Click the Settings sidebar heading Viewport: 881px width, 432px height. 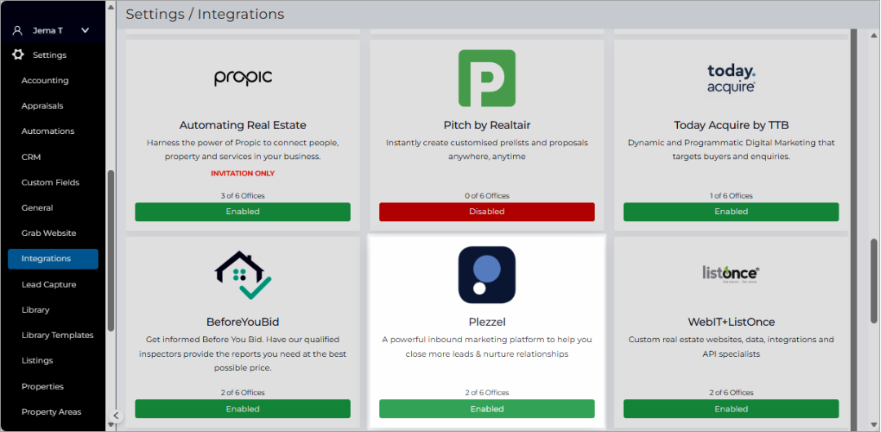tap(50, 56)
